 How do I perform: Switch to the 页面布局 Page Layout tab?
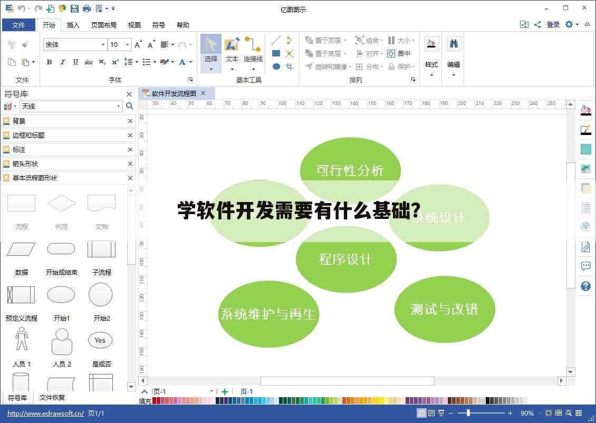pos(103,25)
